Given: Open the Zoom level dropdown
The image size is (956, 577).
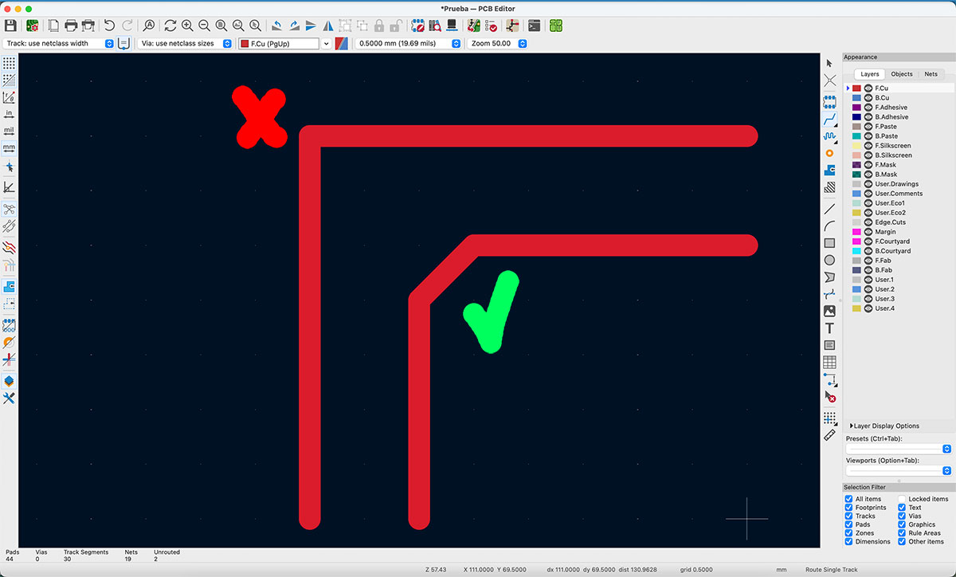Looking at the screenshot, I should [x=523, y=43].
